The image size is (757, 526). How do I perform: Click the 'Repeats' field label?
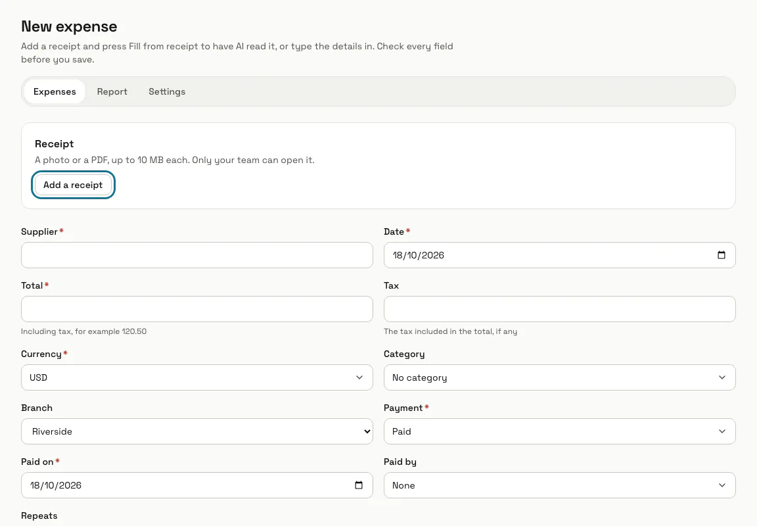[x=39, y=516]
